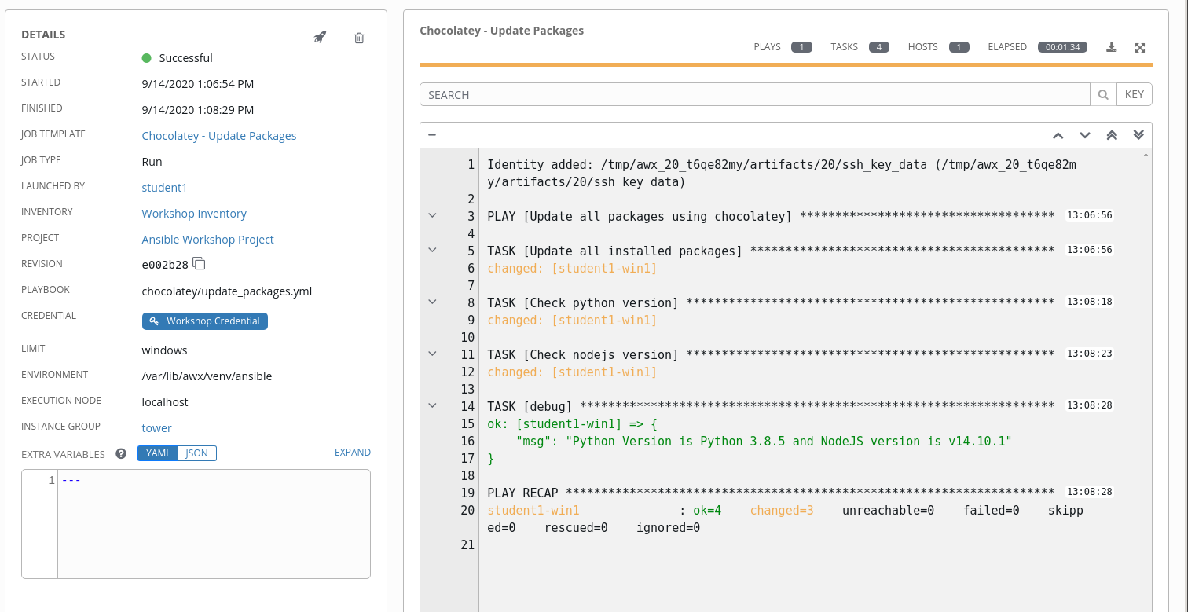Screen dimensions: 1188x612
Task: Click inside the extra variables editor
Action: tap(214, 524)
